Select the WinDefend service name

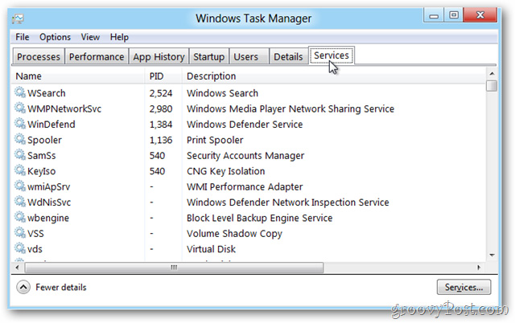click(x=51, y=125)
